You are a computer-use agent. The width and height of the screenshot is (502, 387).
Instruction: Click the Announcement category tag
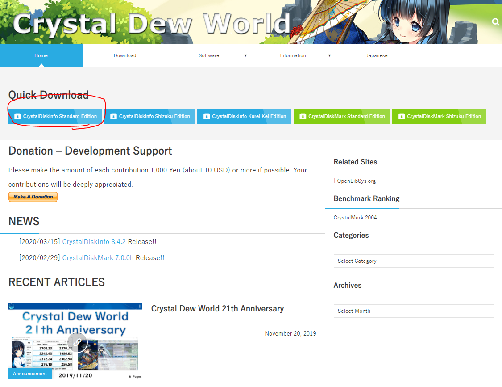(x=30, y=374)
